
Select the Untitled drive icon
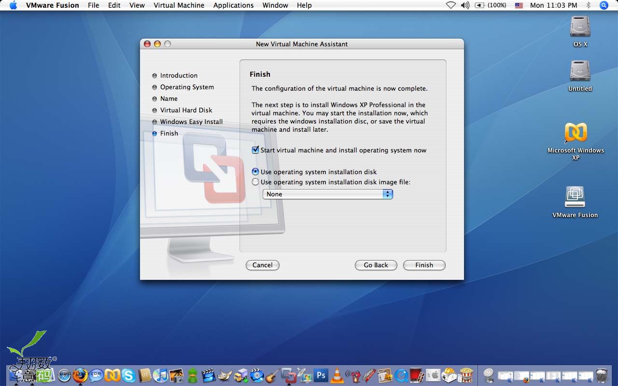(x=580, y=76)
